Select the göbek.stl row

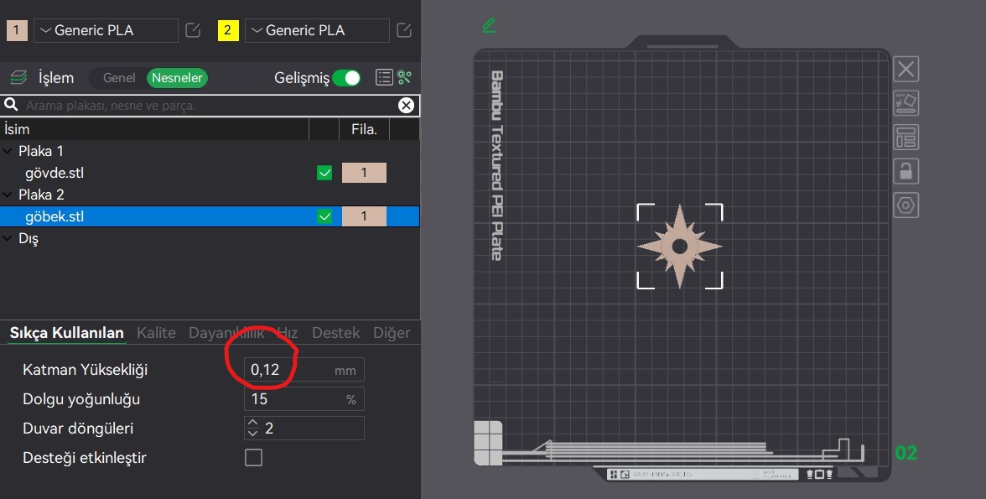pos(210,216)
